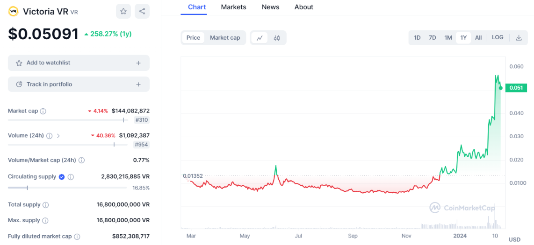Expand Track in portfolio with plus sign
This screenshot has height=245, width=534.
point(138,84)
